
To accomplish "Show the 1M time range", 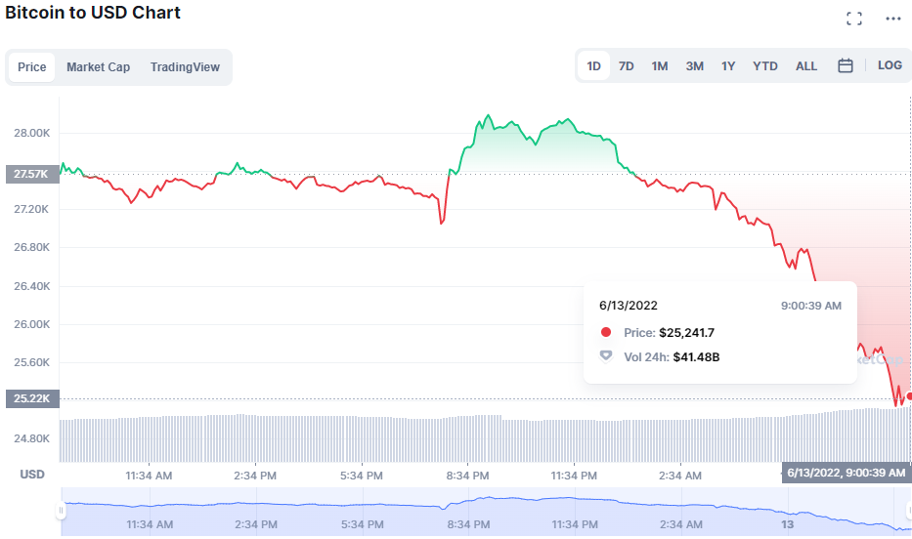I will coord(660,66).
